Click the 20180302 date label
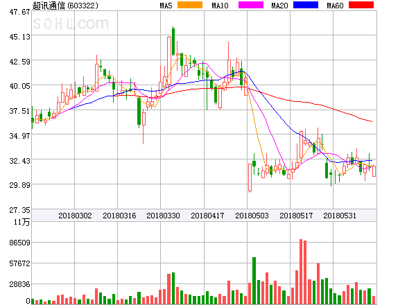416x305 pixels. [x=75, y=216]
